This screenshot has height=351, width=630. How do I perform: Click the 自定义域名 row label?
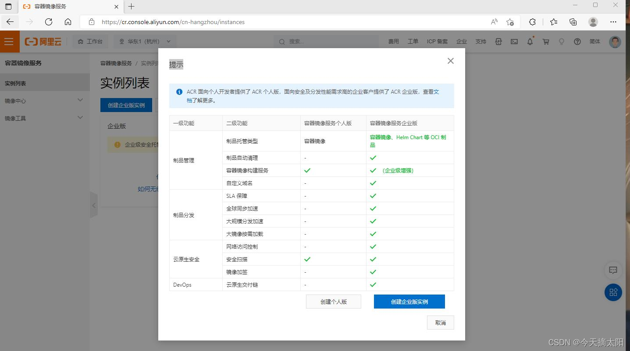click(239, 183)
